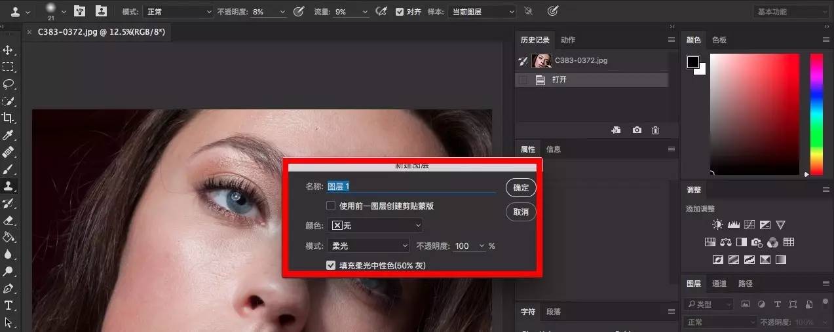This screenshot has width=834, height=332.
Task: Select the Rectangular Marquee tool
Action: tap(9, 67)
